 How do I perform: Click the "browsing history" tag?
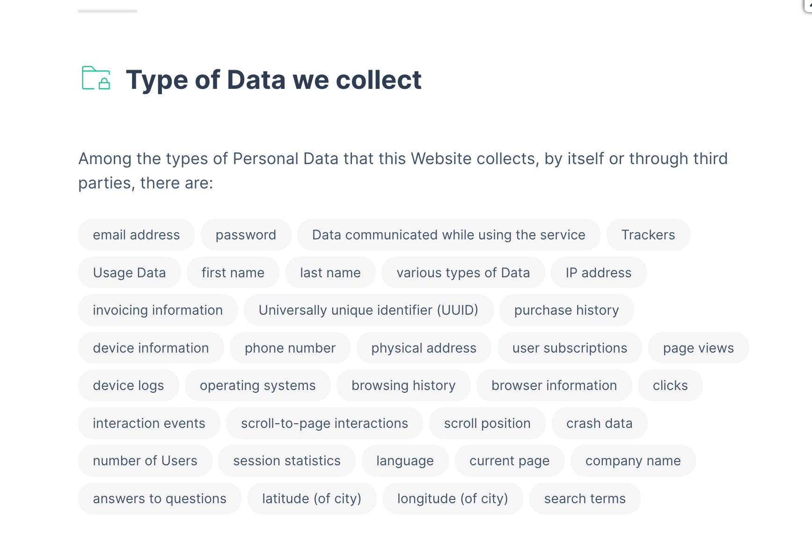403,385
